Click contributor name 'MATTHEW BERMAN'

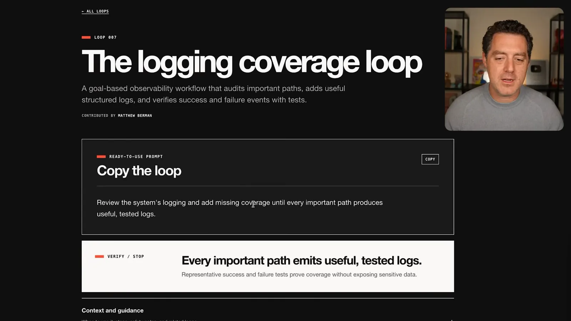135,116
